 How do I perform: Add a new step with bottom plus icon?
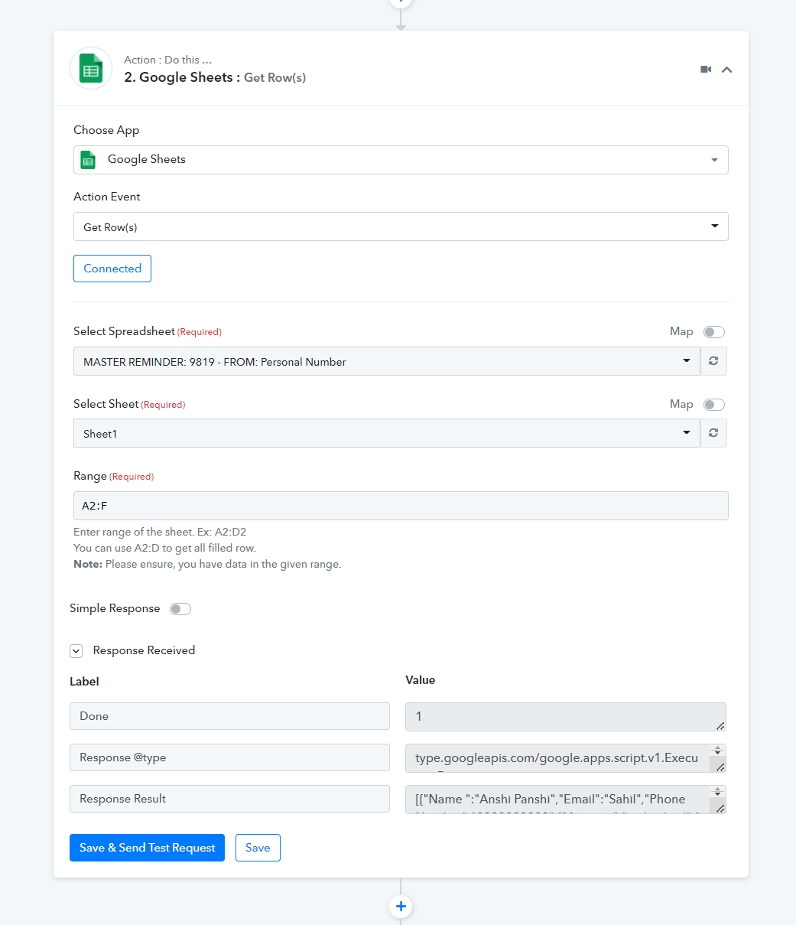401,907
